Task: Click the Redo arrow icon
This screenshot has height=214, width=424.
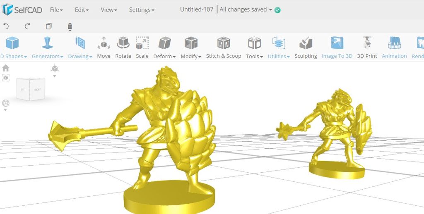Action: (27, 26)
